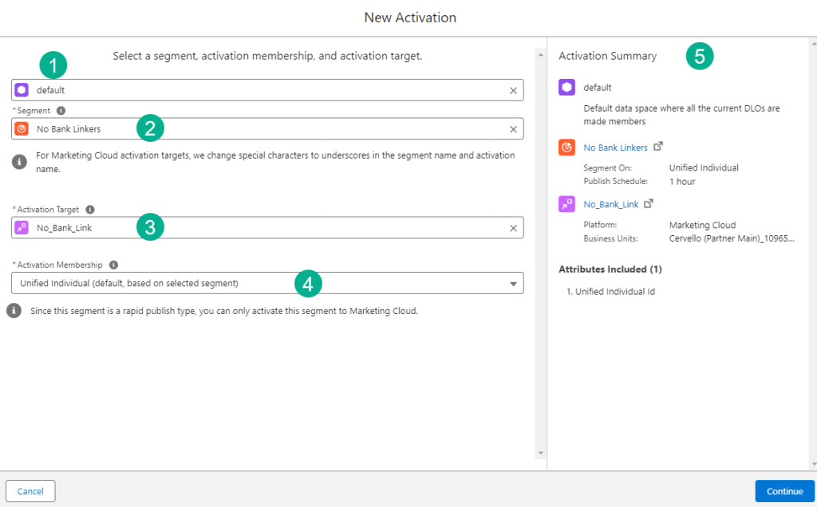Click the purple data space icon in summary
This screenshot has height=507, width=817.
[x=566, y=88]
